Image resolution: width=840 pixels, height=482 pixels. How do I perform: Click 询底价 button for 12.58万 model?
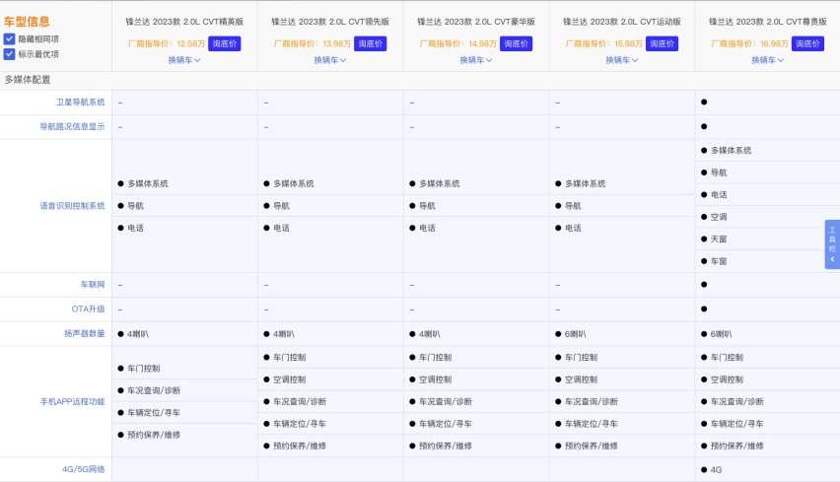coord(225,43)
